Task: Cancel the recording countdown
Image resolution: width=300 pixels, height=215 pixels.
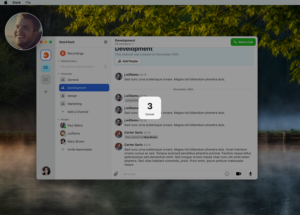Action: tap(150, 114)
